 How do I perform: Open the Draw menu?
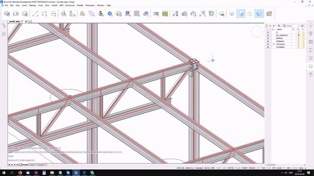click(x=47, y=5)
